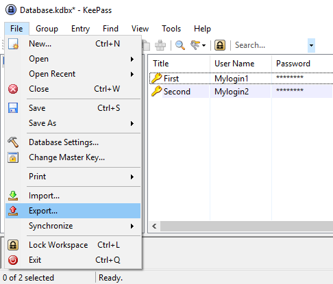Choose Import... from the File menu
This screenshot has height=284, width=333.
click(x=73, y=196)
